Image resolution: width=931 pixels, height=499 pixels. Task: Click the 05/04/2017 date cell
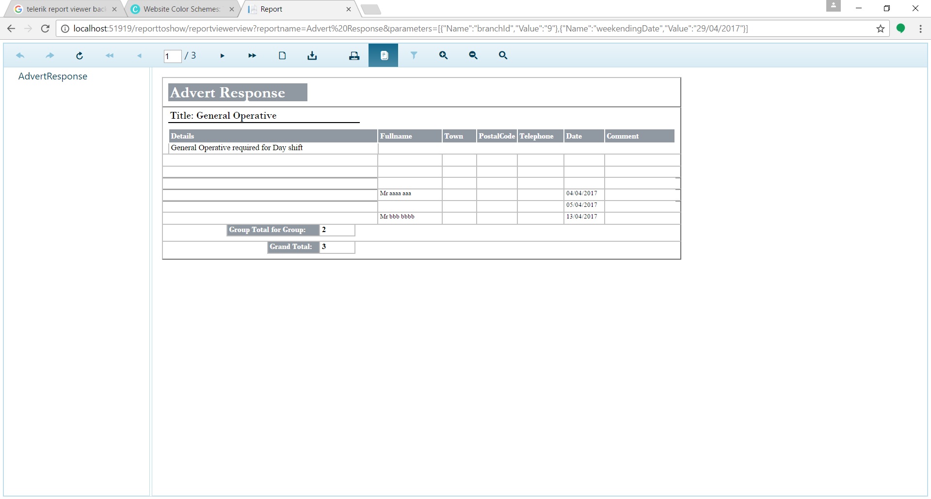click(584, 206)
